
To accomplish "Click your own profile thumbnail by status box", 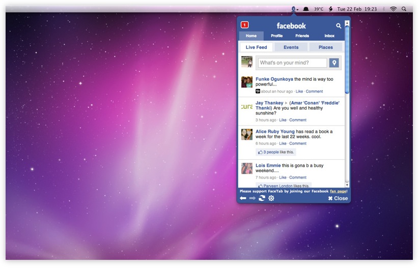I will coord(247,62).
